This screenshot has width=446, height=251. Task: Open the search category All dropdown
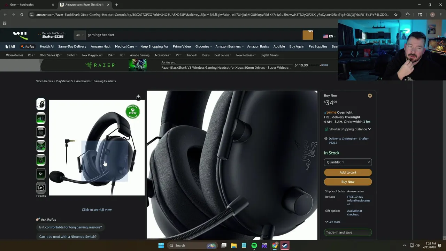coord(80,35)
